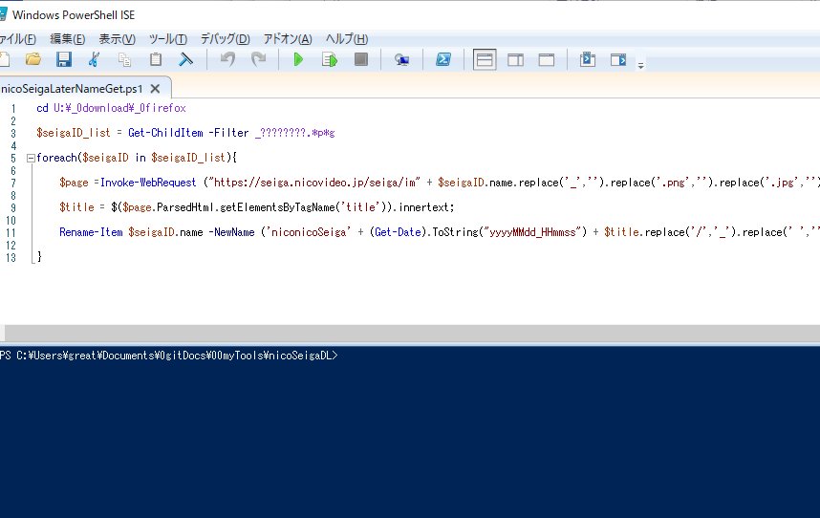Stop operation square icon

tap(361, 59)
